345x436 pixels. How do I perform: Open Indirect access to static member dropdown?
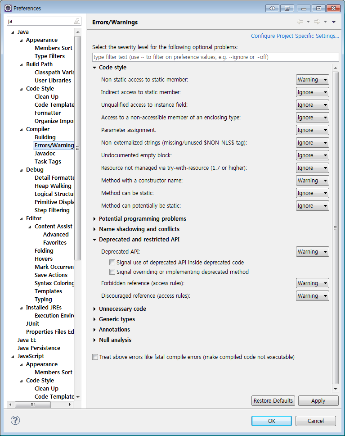(313, 92)
